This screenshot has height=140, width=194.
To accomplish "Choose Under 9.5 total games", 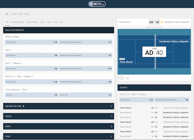I will (x=86, y=95).
